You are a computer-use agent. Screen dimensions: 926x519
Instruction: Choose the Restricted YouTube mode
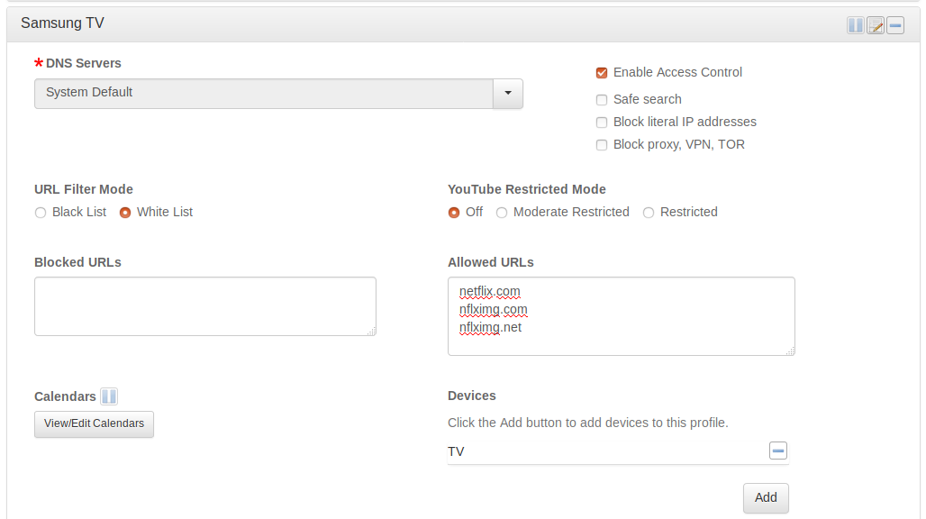coord(649,213)
